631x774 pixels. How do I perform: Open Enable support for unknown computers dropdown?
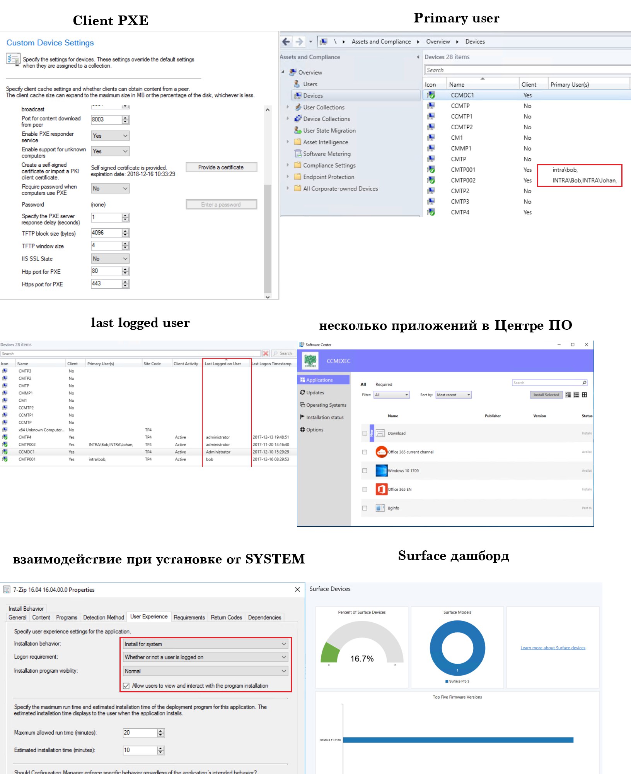point(110,151)
